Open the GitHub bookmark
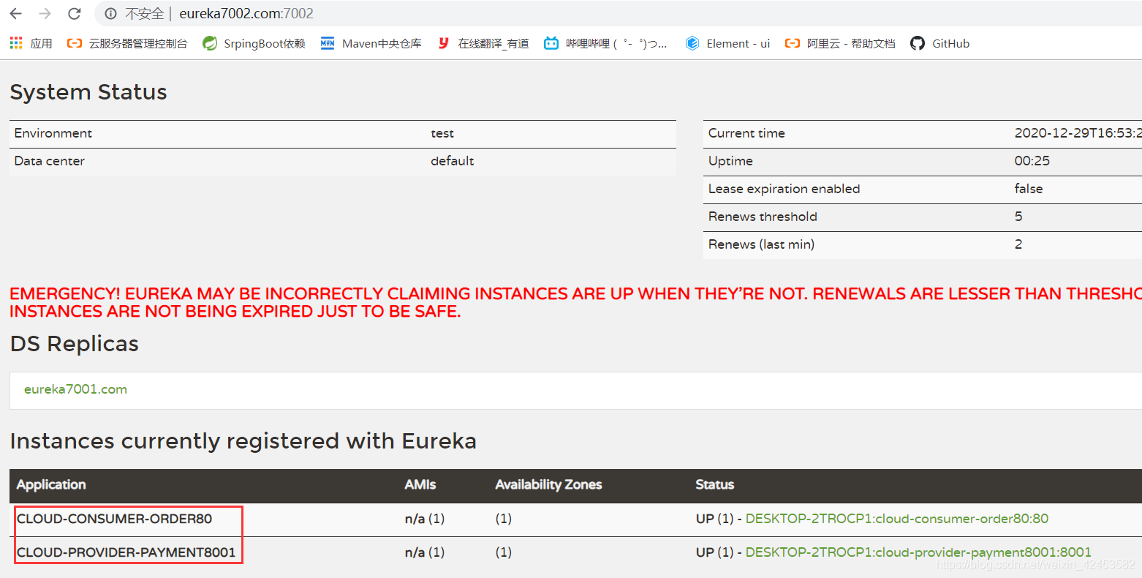The width and height of the screenshot is (1142, 578). click(940, 43)
